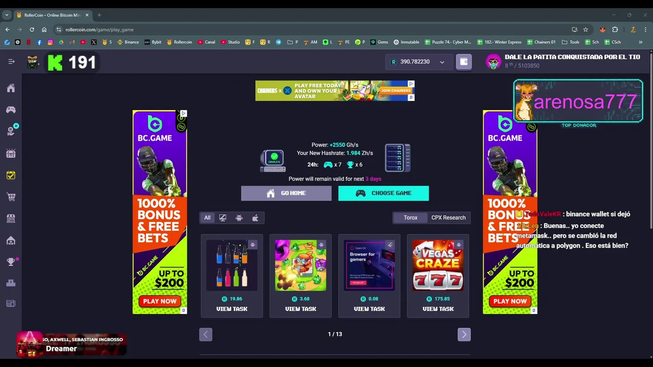This screenshot has height=367, width=653.
Task: Open the P bookmark folder
Action: click(293, 42)
